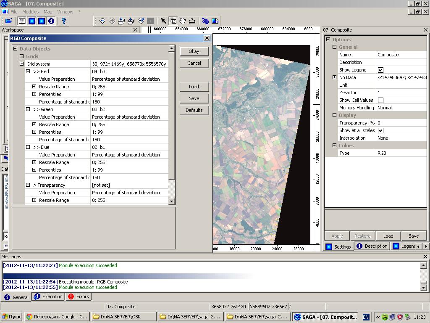Expand the No Data option
Viewport: 430px width, 323px height.
[335, 77]
